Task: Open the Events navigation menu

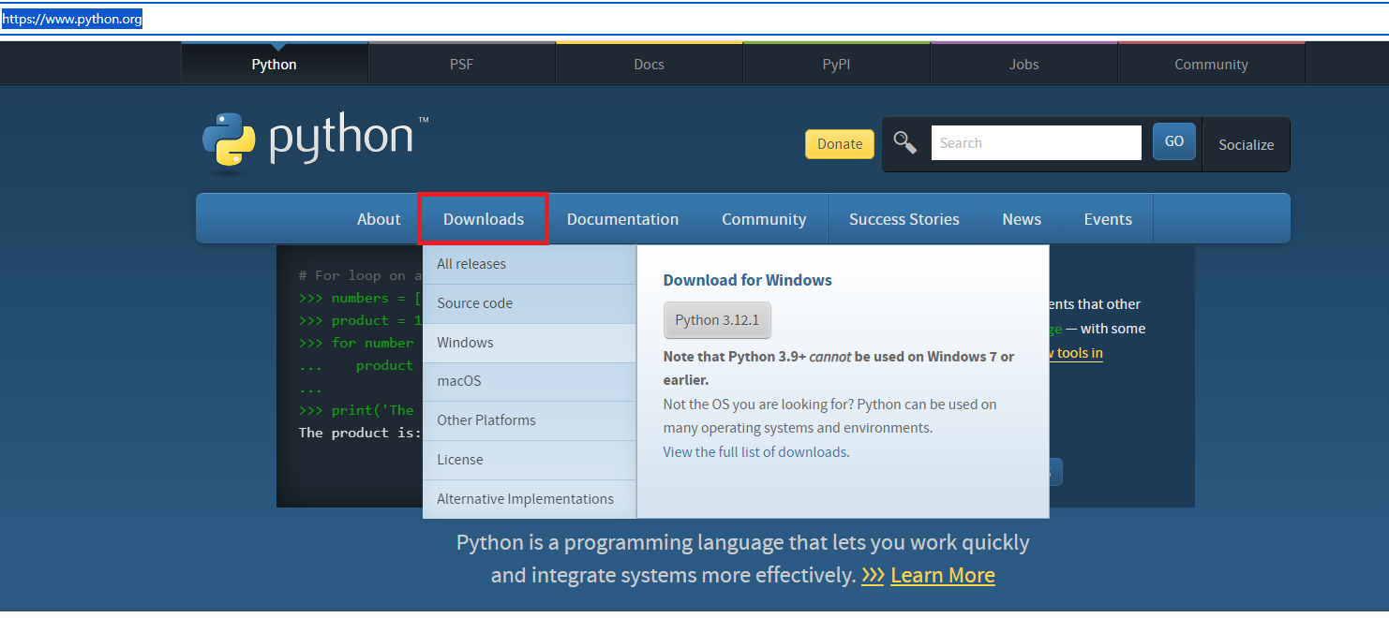Action: coord(1108,219)
